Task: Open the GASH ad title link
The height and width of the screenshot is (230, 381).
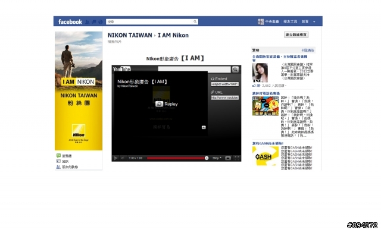Action: pyautogui.click(x=268, y=143)
